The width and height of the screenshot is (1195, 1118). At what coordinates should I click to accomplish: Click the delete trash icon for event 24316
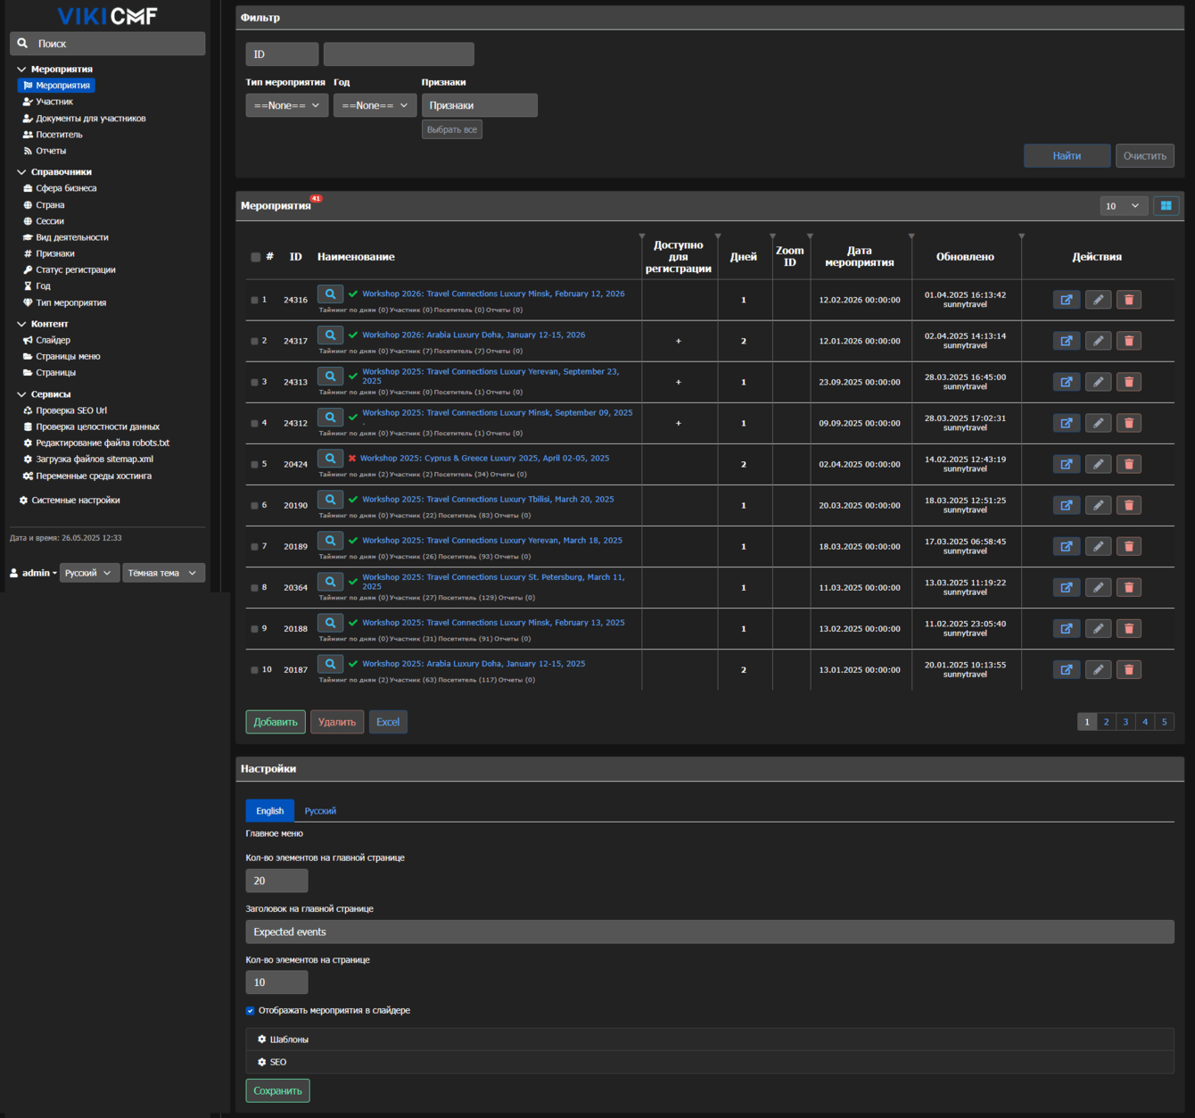pyautogui.click(x=1128, y=300)
